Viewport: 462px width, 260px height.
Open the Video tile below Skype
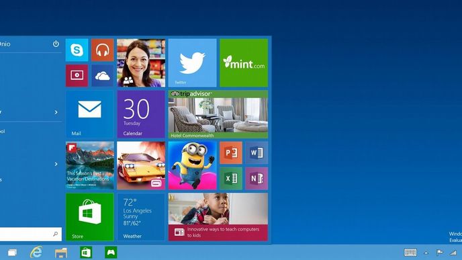77,76
